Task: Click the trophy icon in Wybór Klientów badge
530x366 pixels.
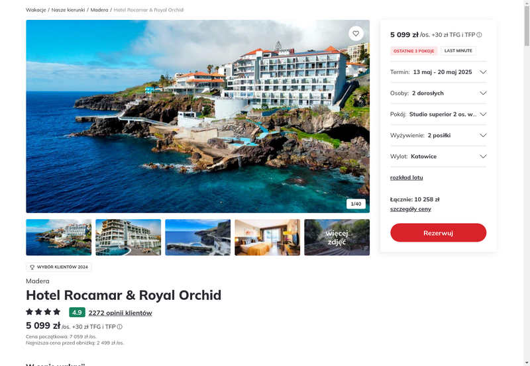Action: tap(32, 267)
